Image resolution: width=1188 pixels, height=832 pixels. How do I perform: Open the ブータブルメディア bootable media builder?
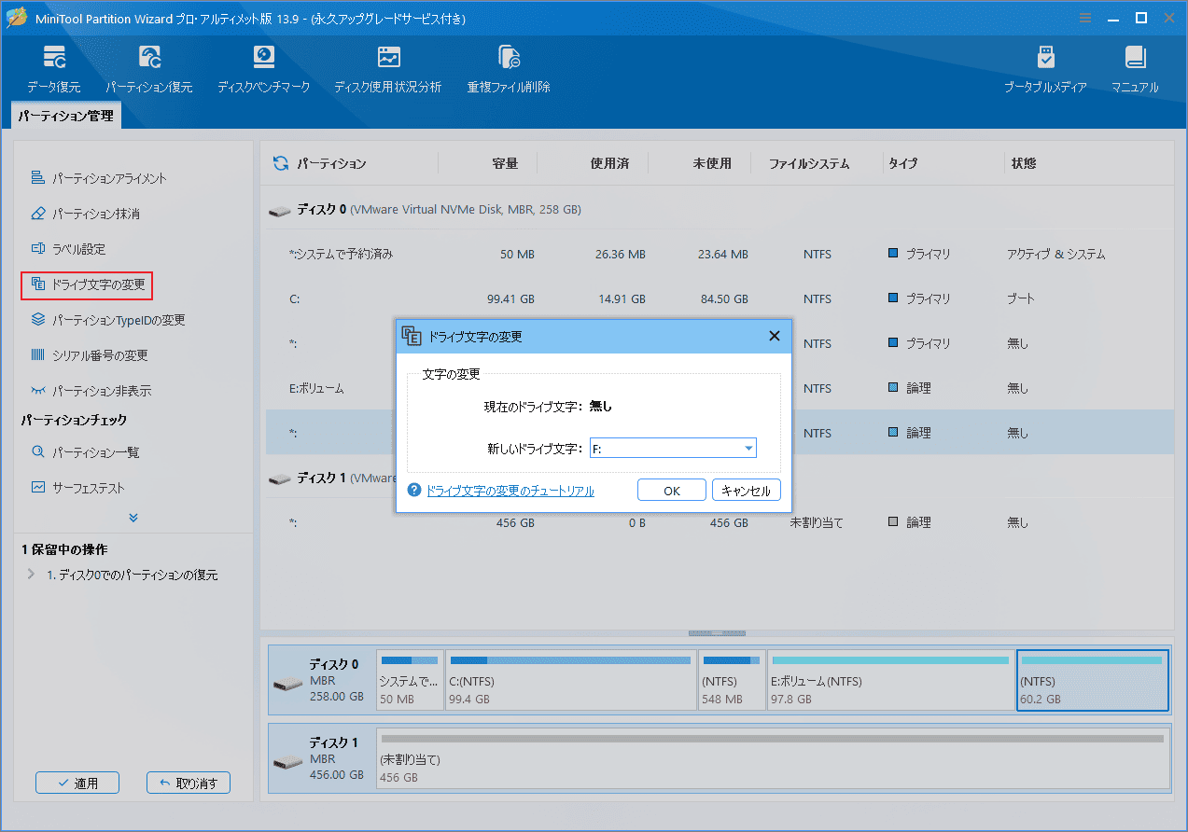pos(1045,69)
